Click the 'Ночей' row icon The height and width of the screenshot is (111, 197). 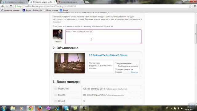point(55,101)
